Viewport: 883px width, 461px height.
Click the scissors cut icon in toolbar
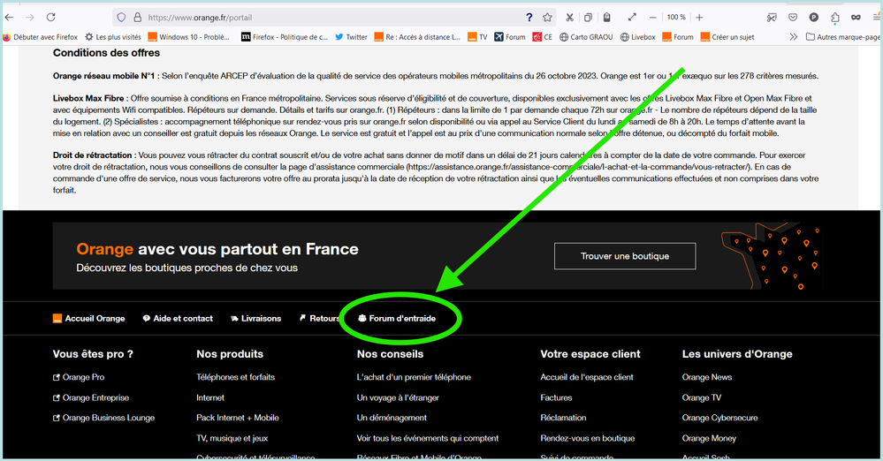(x=570, y=18)
